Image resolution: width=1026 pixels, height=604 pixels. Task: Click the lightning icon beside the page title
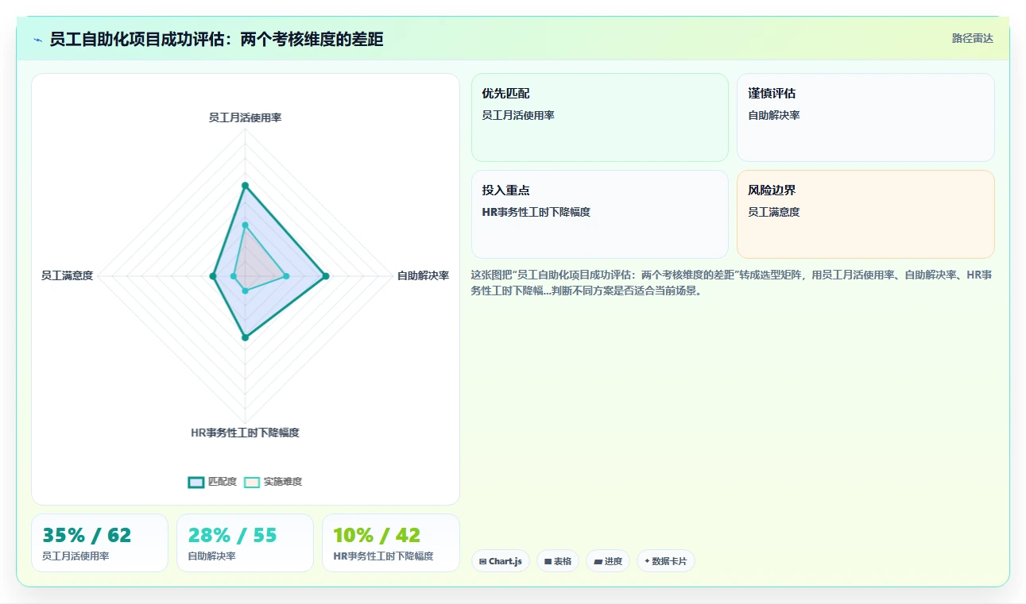[38, 40]
